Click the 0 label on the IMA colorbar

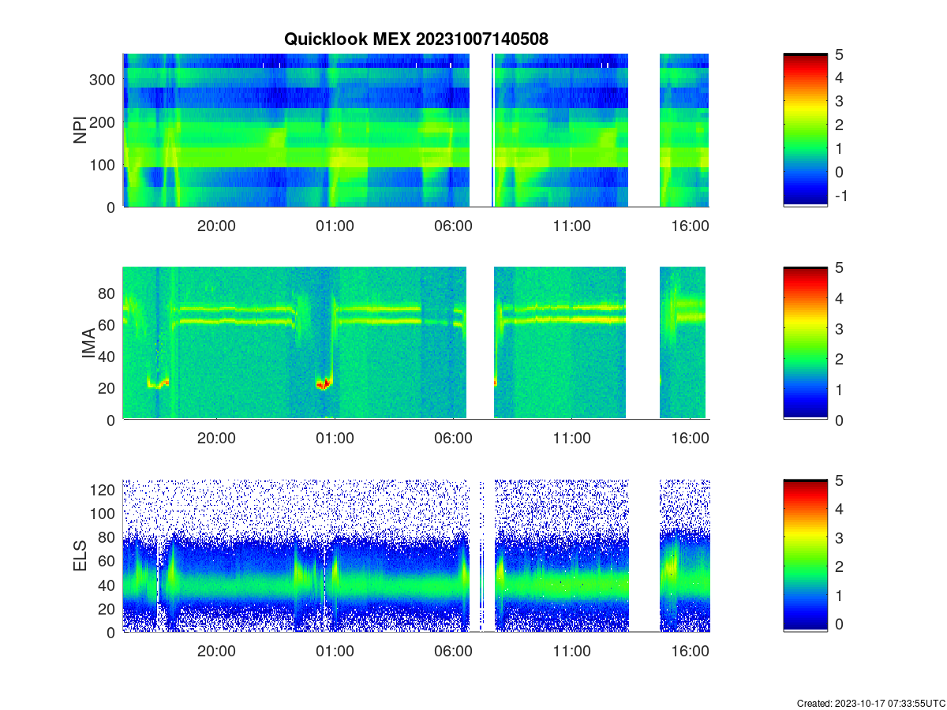pyautogui.click(x=839, y=420)
